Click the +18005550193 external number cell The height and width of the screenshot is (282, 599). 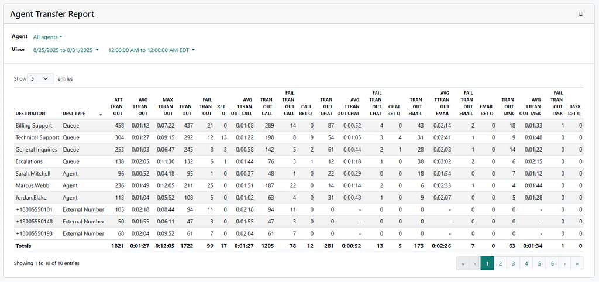[33, 233]
